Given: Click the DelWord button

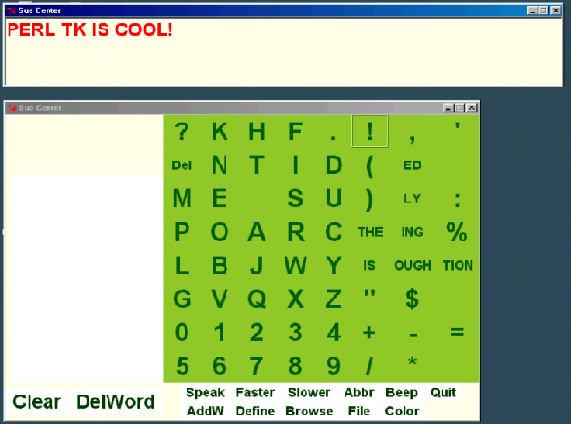Looking at the screenshot, I should coord(115,402).
